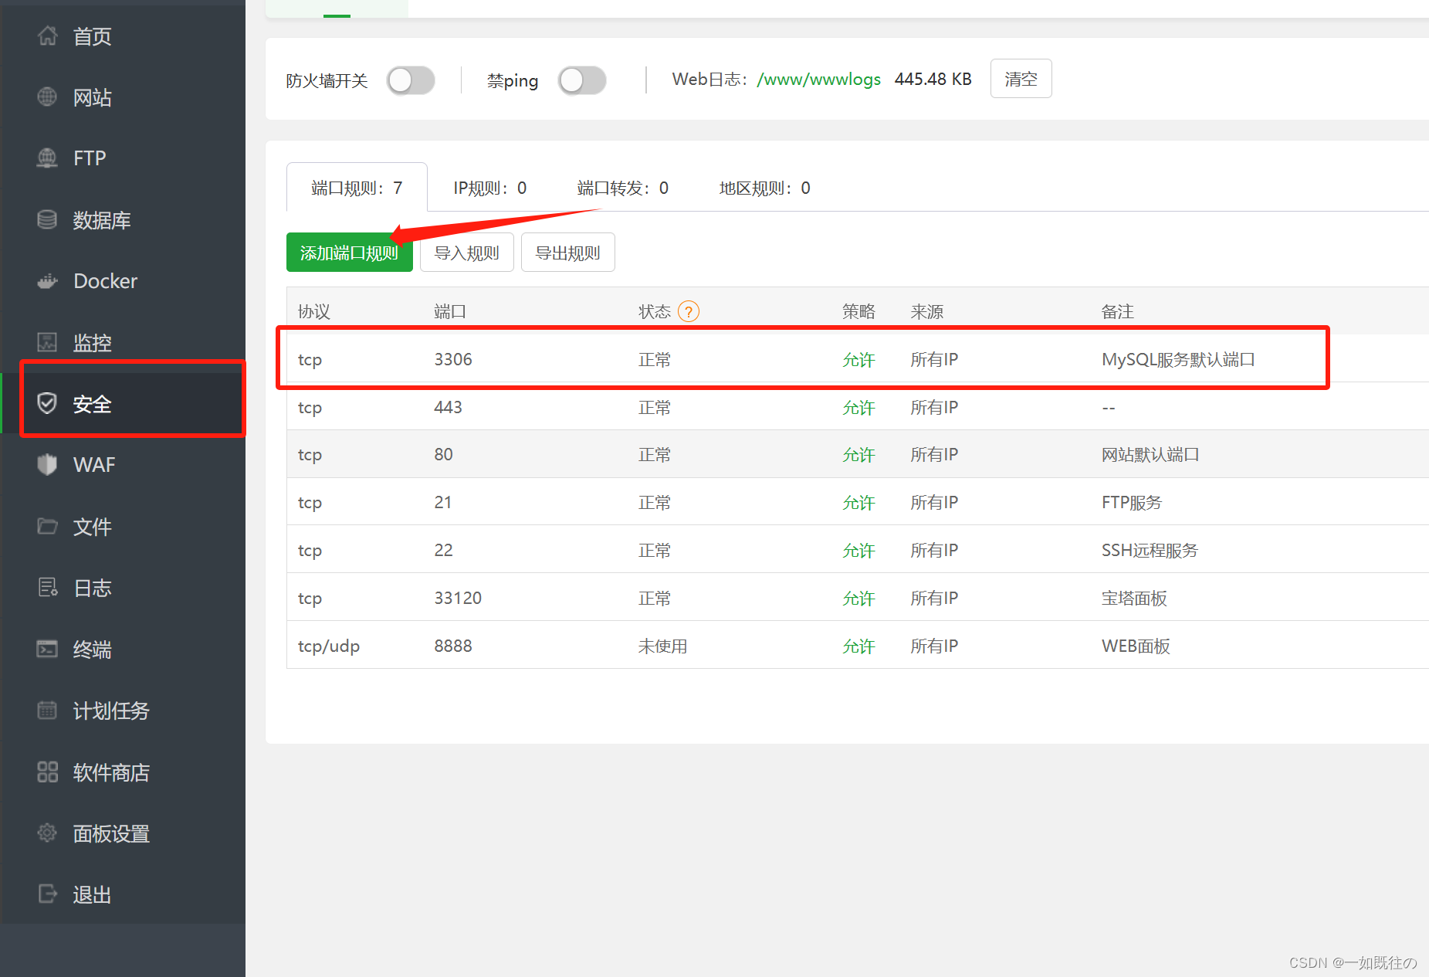Click the FTP globe icon in sidebar
Screen dimensions: 1429x977
coord(47,158)
